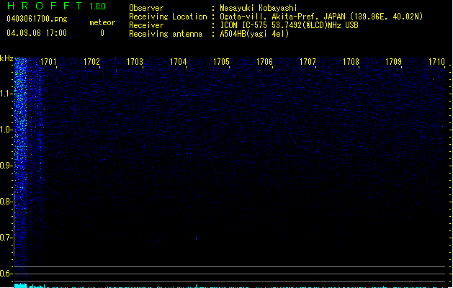
Task: Click the observer name Masayuki Kobayashi
Action: click(x=259, y=8)
